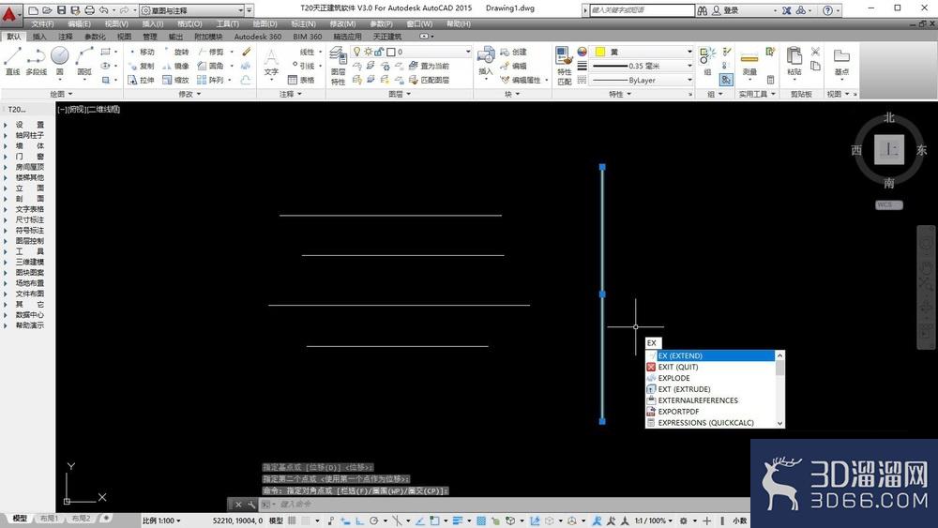Toggle grid display in the status bar
938x528 pixels.
click(292, 520)
